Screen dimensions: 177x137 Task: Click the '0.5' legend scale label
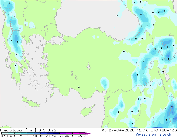tap(10, 136)
